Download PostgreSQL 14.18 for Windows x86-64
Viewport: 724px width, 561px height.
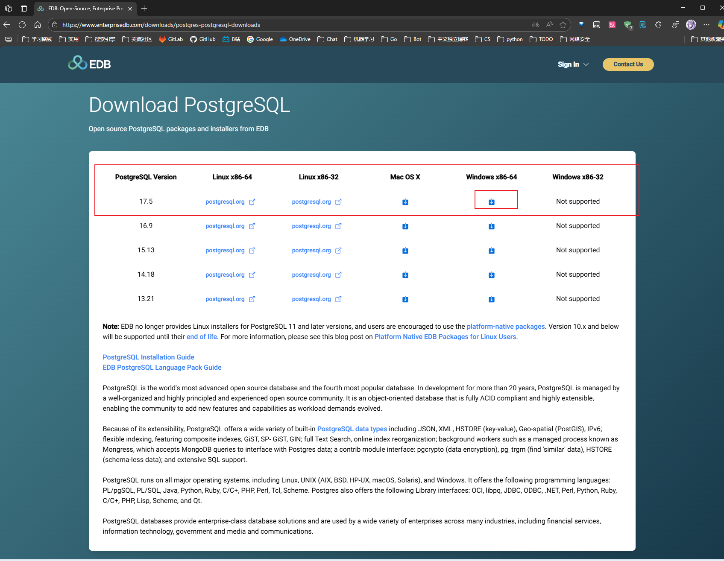tap(492, 275)
